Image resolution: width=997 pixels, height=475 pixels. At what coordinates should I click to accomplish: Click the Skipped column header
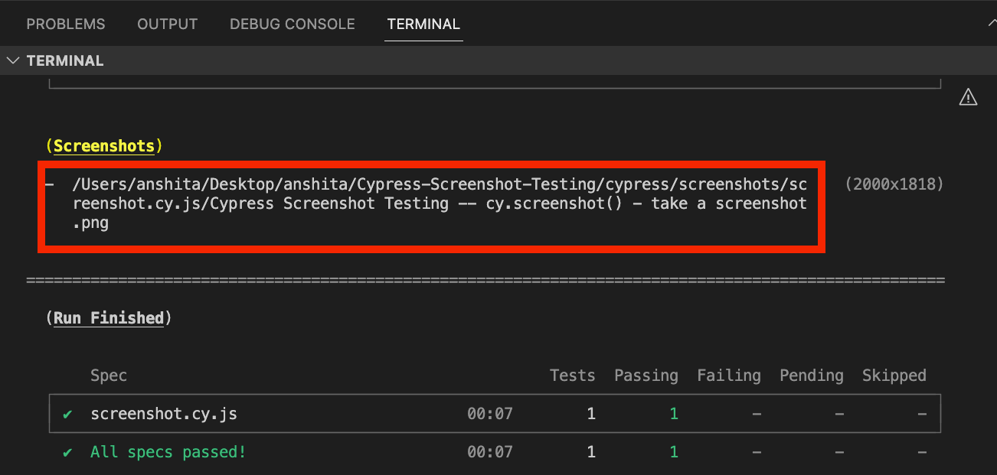pyautogui.click(x=894, y=376)
